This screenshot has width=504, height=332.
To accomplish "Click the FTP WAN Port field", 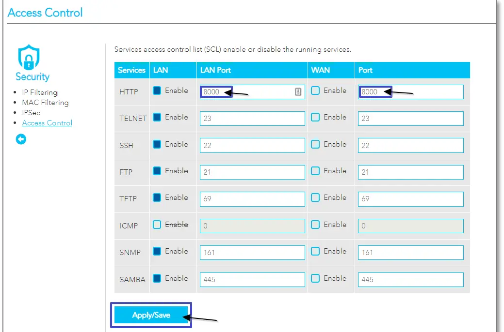I will 411,172.
